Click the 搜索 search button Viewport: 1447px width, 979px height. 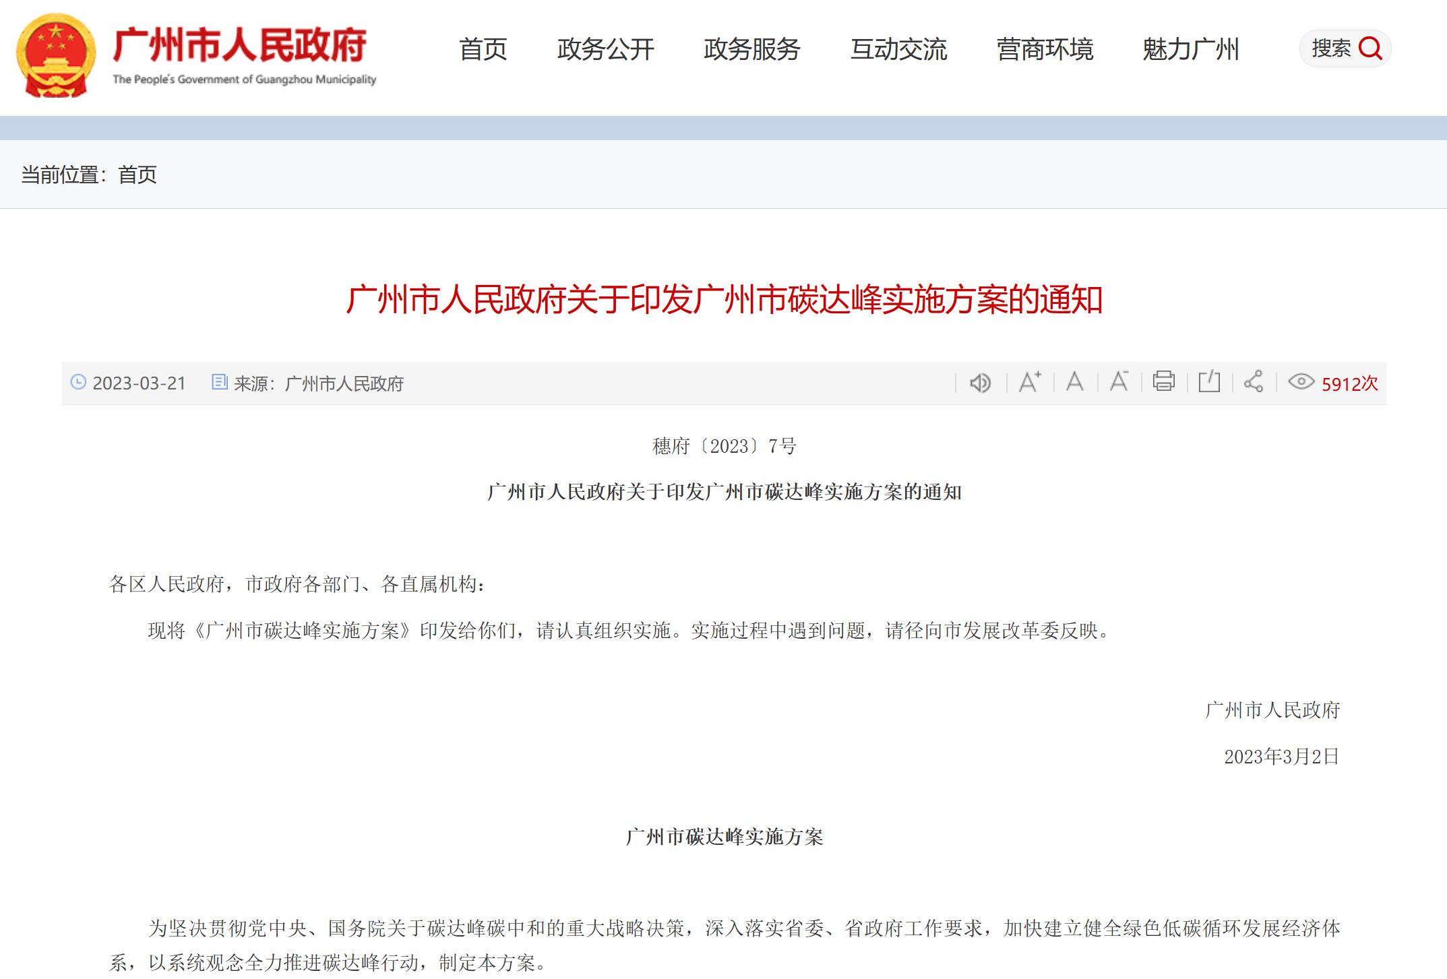pos(1345,49)
